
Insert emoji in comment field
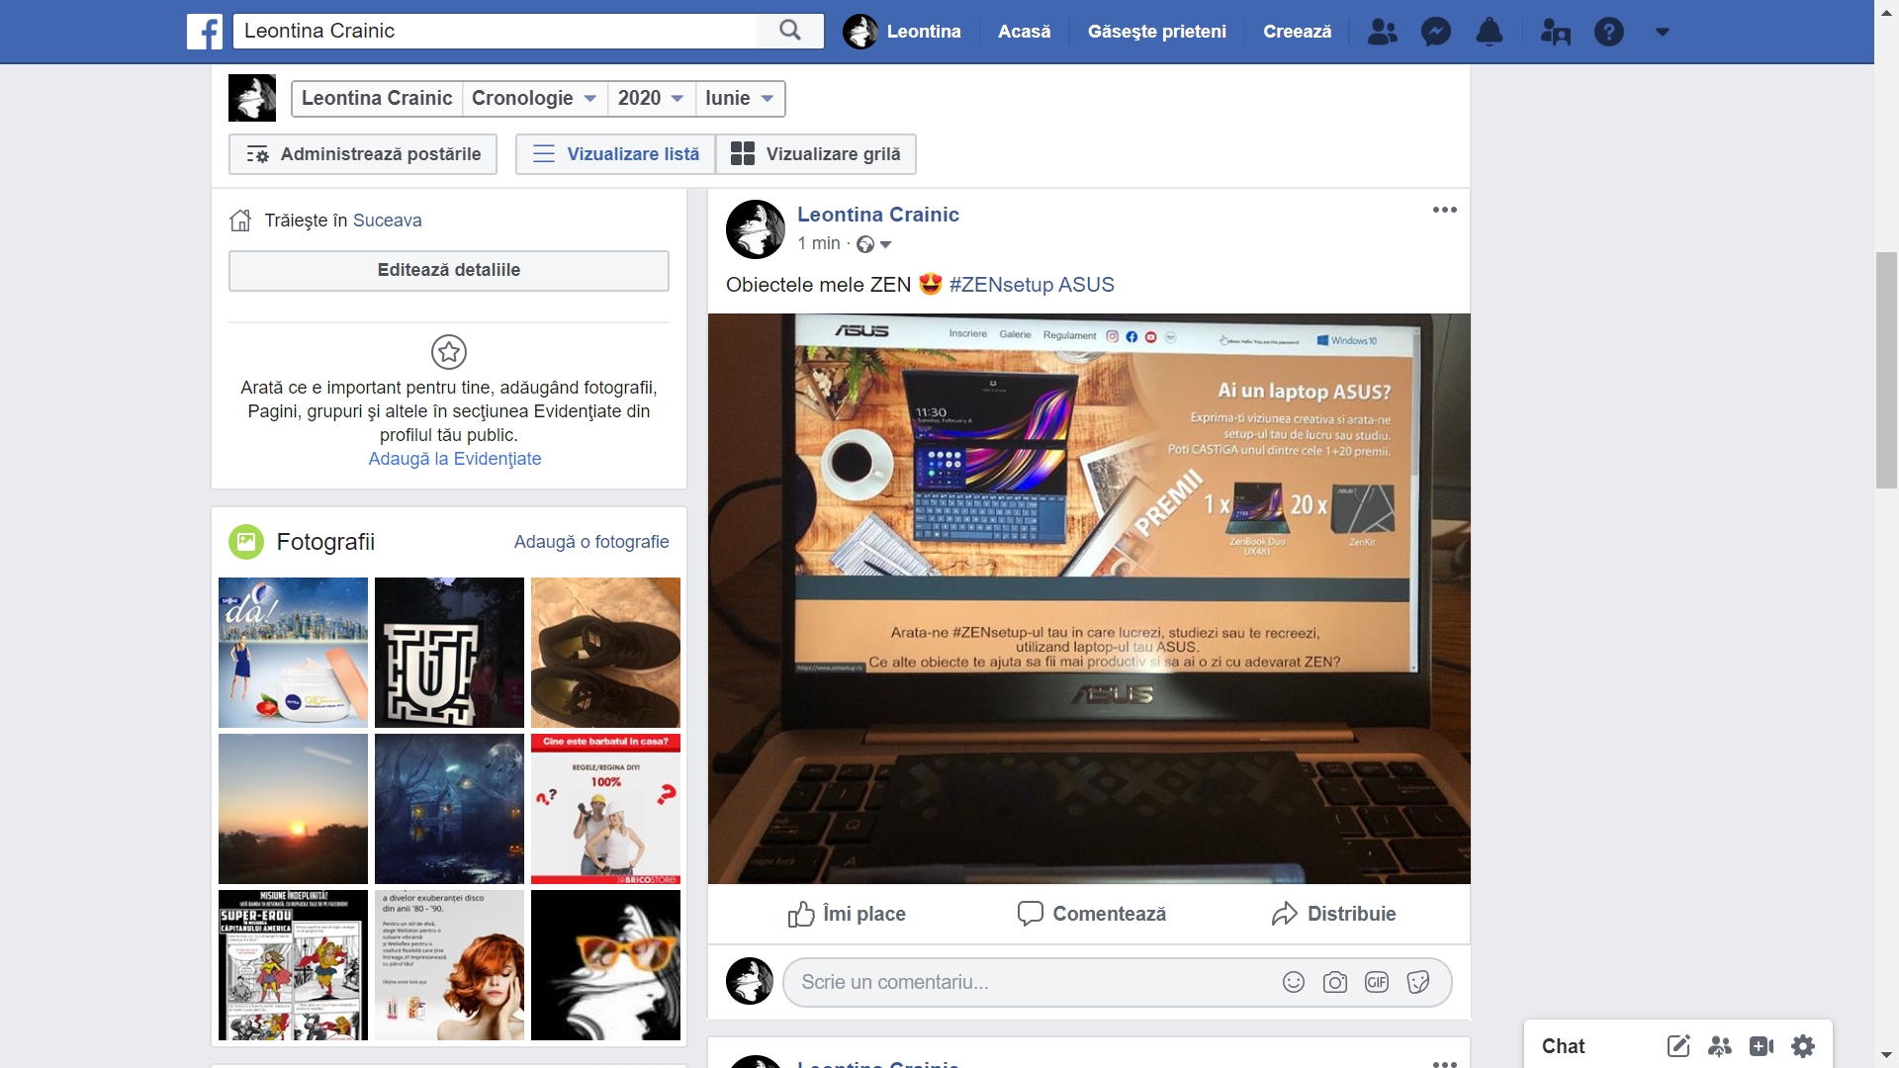click(1293, 982)
